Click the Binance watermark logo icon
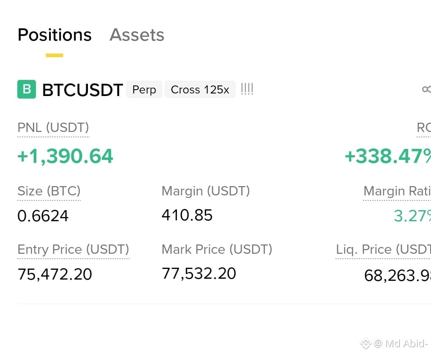Image resolution: width=431 pixels, height=354 pixels. point(366,343)
